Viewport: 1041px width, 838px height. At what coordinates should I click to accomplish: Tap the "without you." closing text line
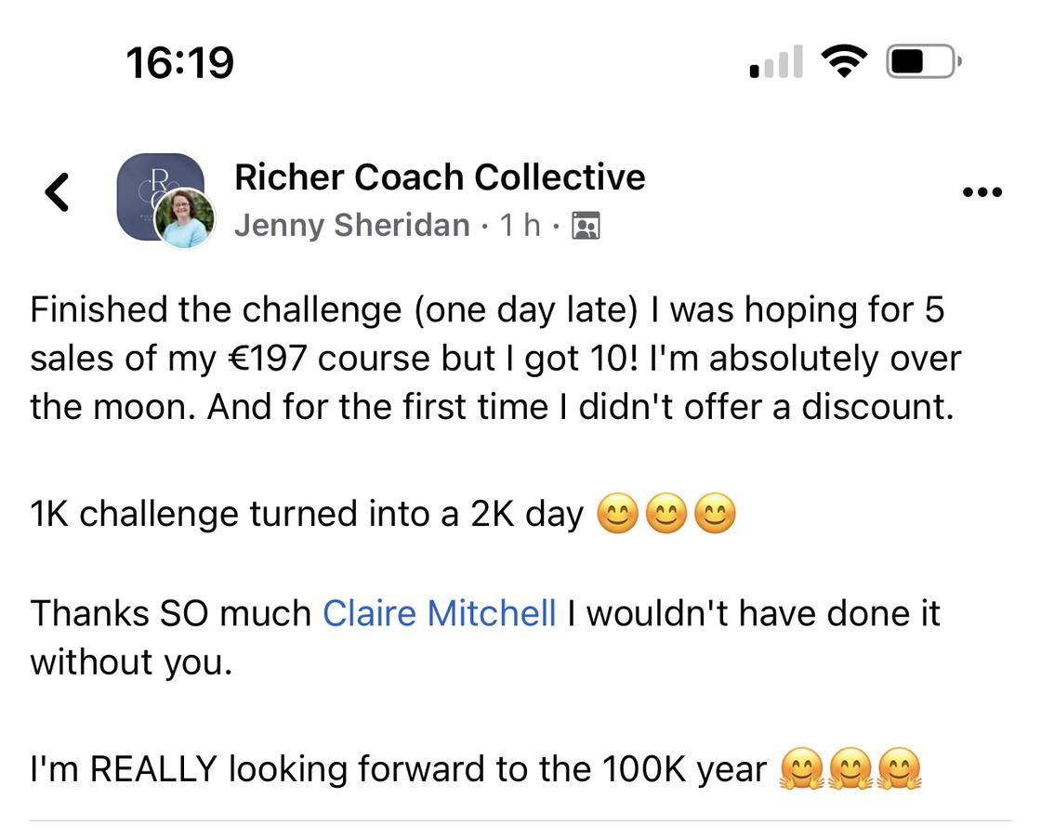pyautogui.click(x=130, y=662)
